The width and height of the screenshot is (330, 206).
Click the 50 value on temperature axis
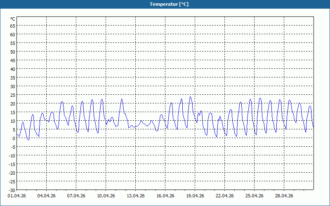coord(13,52)
